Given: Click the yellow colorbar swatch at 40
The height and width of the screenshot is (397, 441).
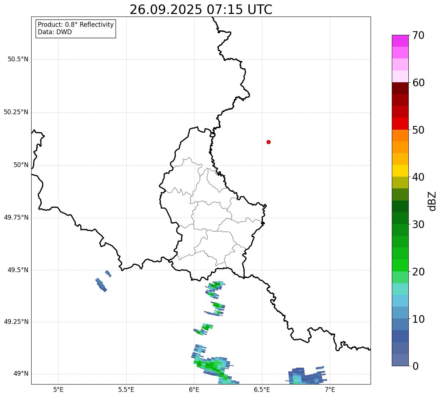Looking at the screenshot, I should 400,171.
